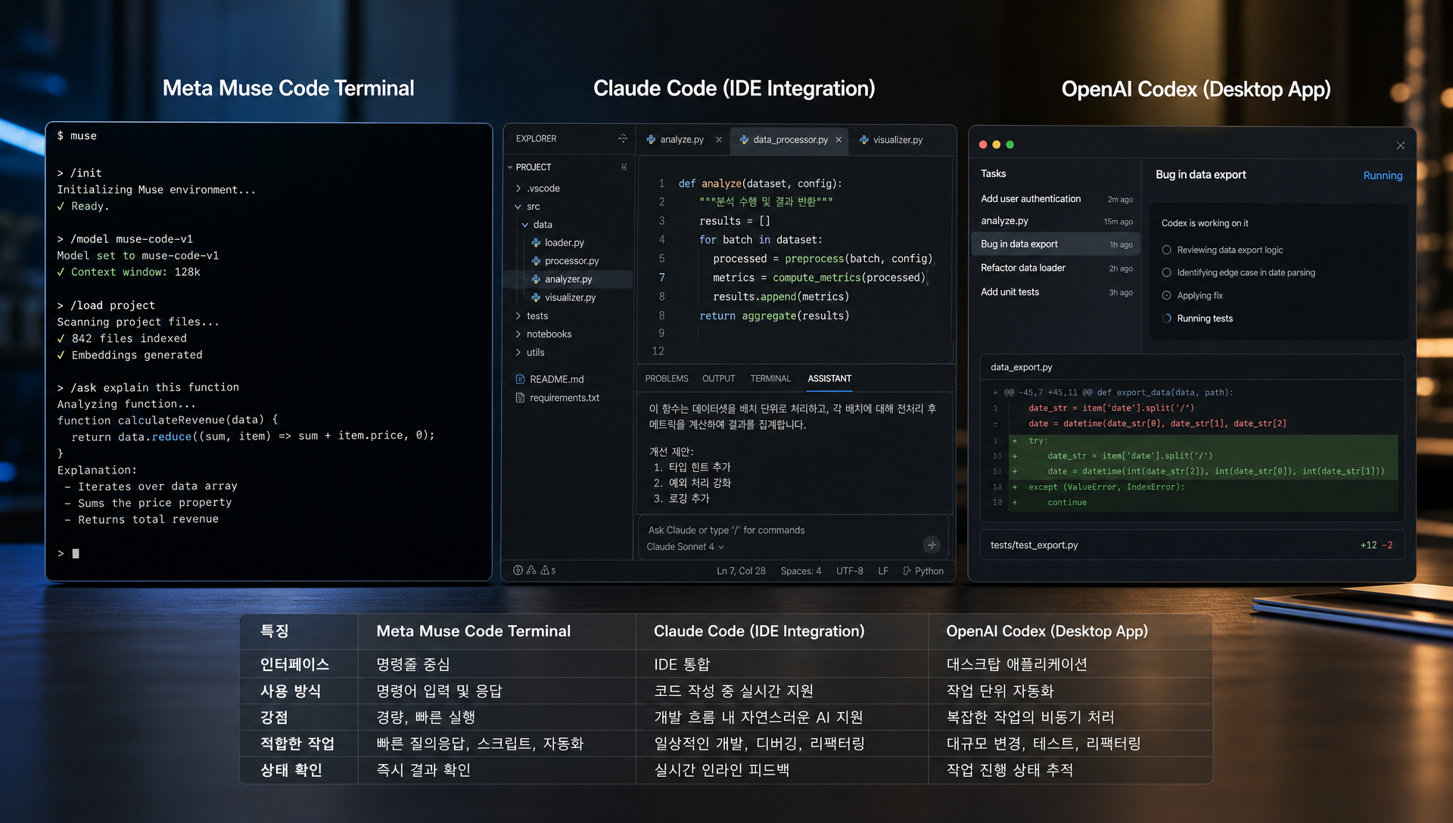Open the tests/test_export.py diff row
This screenshot has width=1453, height=823.
[1192, 545]
